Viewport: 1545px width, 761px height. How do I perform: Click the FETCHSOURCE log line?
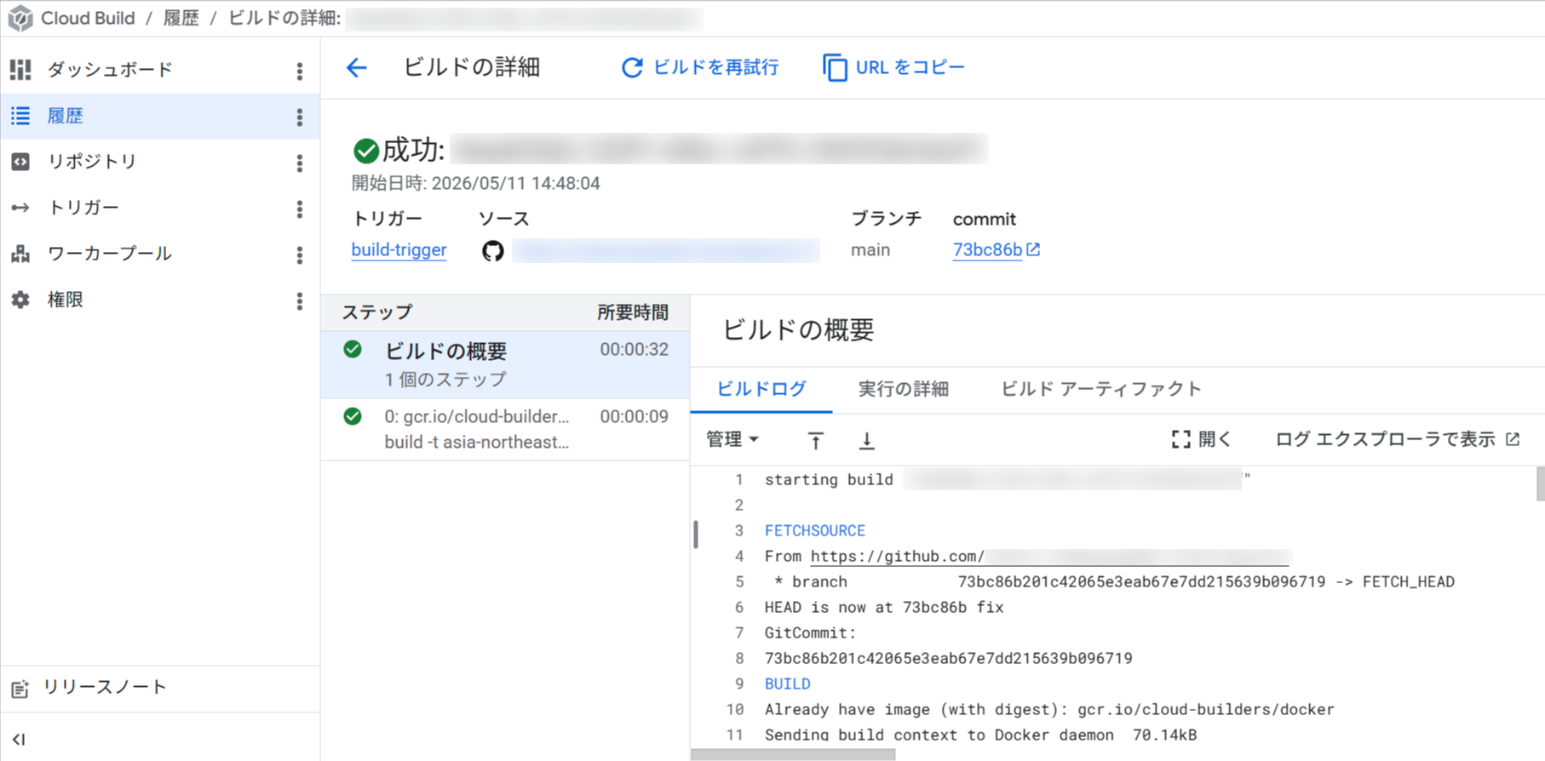coord(815,531)
